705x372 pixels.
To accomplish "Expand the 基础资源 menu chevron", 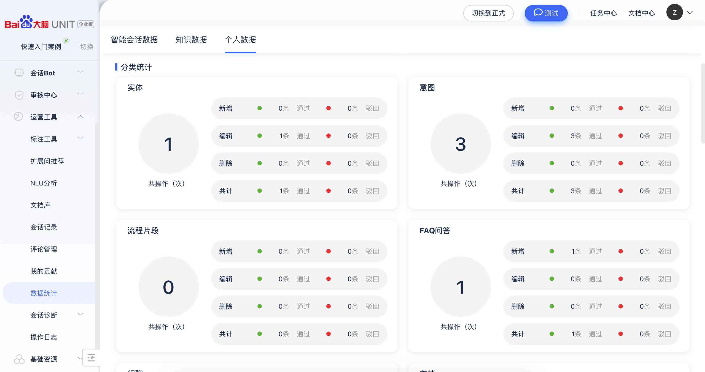I will pyautogui.click(x=80, y=358).
